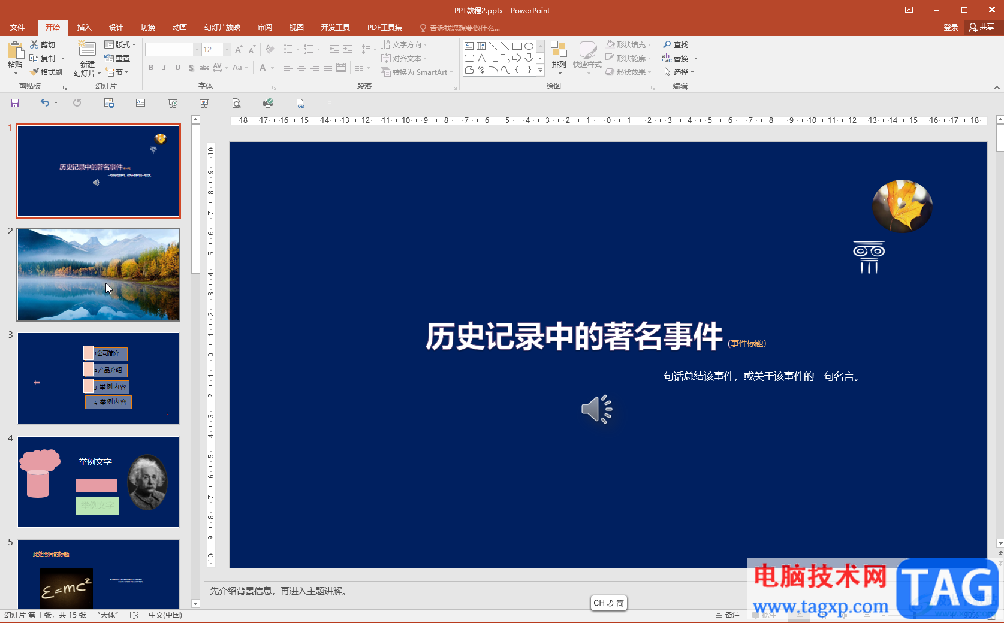Toggle strikethrough abc button
1004x623 pixels.
click(x=204, y=68)
